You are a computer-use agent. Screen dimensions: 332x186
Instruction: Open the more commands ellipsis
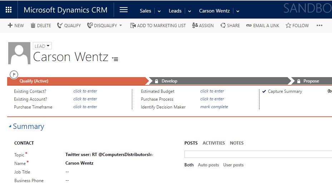[x=319, y=25]
